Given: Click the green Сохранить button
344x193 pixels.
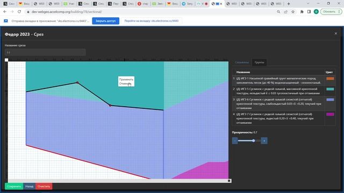Looking at the screenshot, I should coord(14,187).
